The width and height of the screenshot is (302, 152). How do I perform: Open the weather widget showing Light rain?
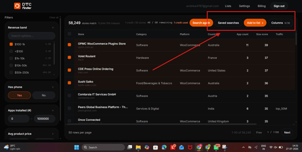[12, 147]
